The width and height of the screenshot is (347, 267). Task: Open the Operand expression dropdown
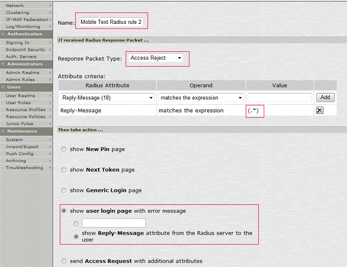(x=200, y=98)
